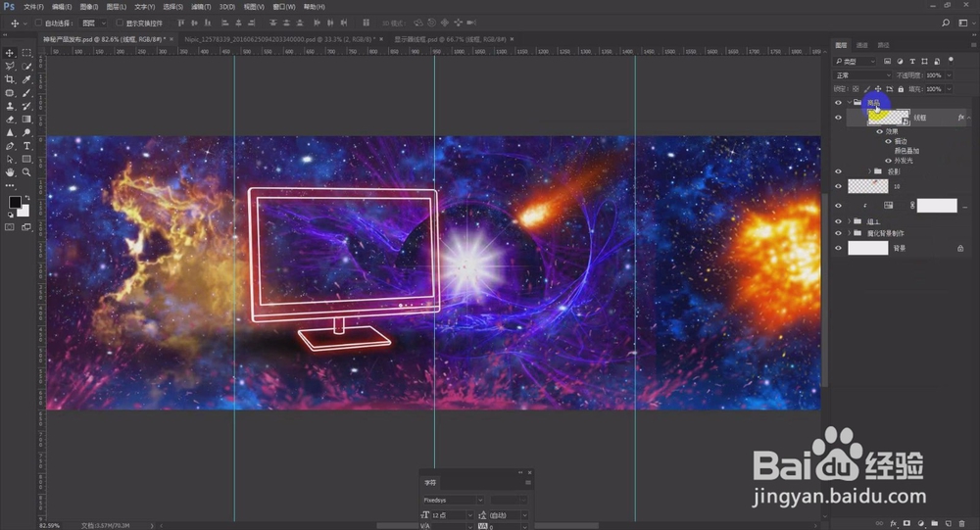
Task: Open blend mode 正常 dropdown
Action: [x=863, y=75]
